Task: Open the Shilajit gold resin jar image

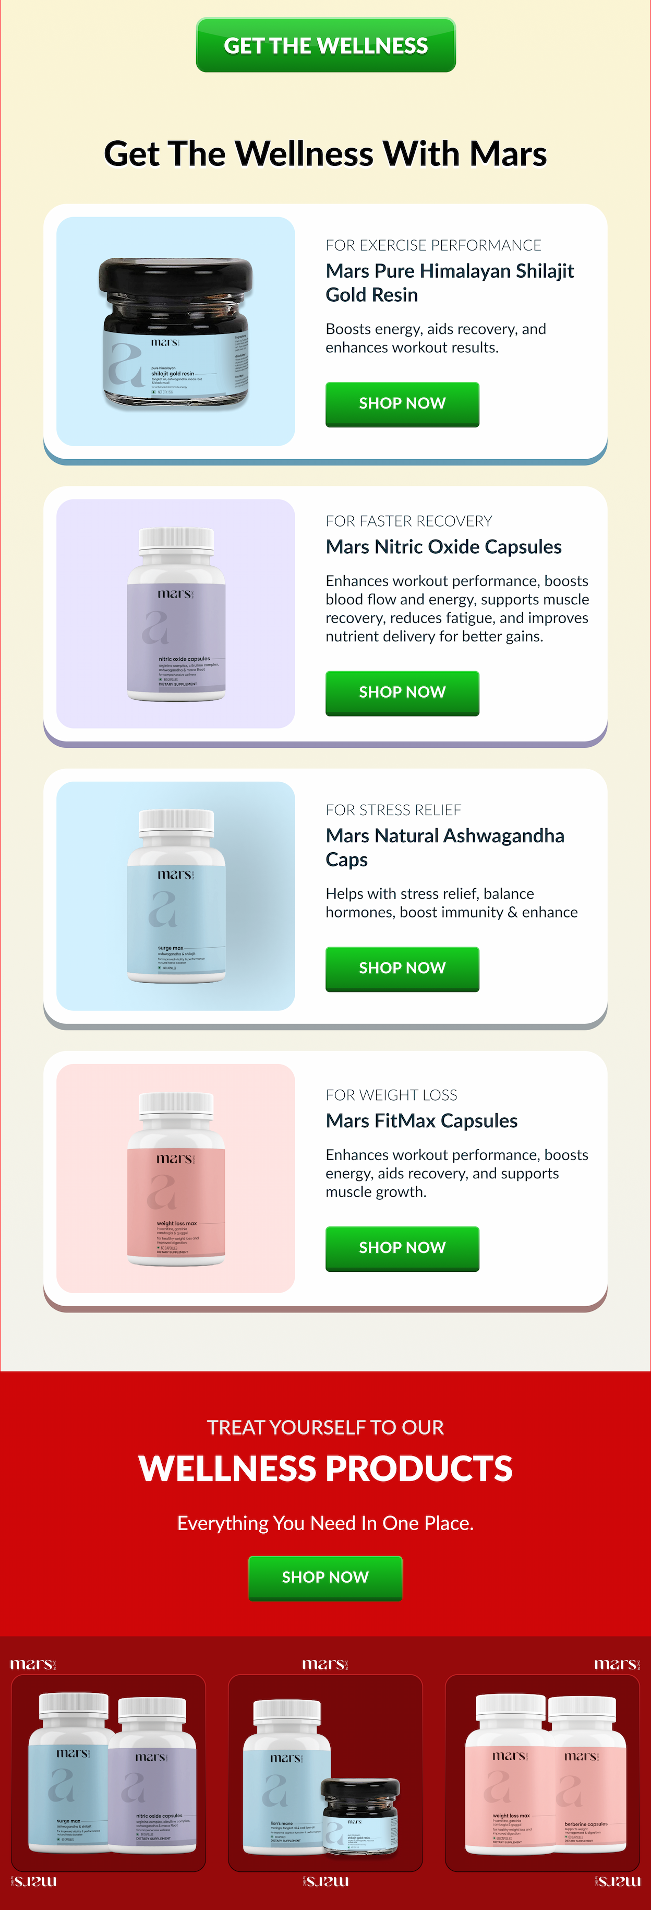Action: [176, 331]
